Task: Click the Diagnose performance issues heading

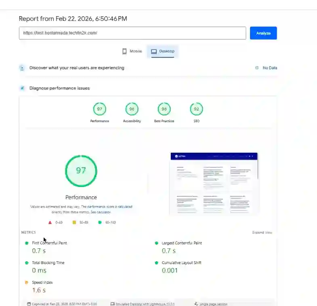Action: (x=59, y=88)
